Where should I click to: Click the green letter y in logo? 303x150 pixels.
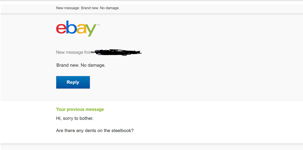91,30
